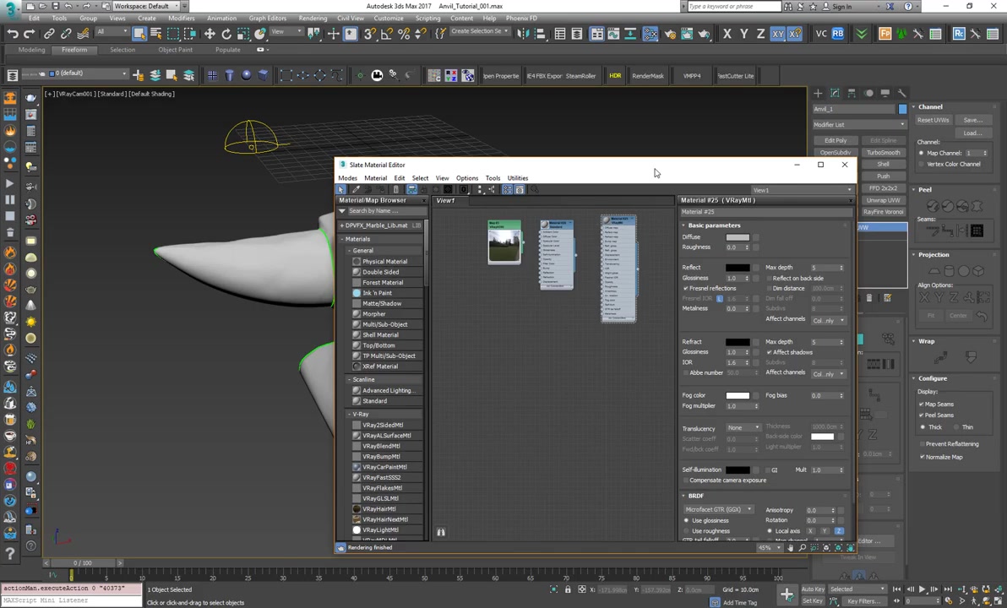The image size is (1007, 608).
Task: Activate the Select and Rotate tool
Action: click(x=226, y=34)
